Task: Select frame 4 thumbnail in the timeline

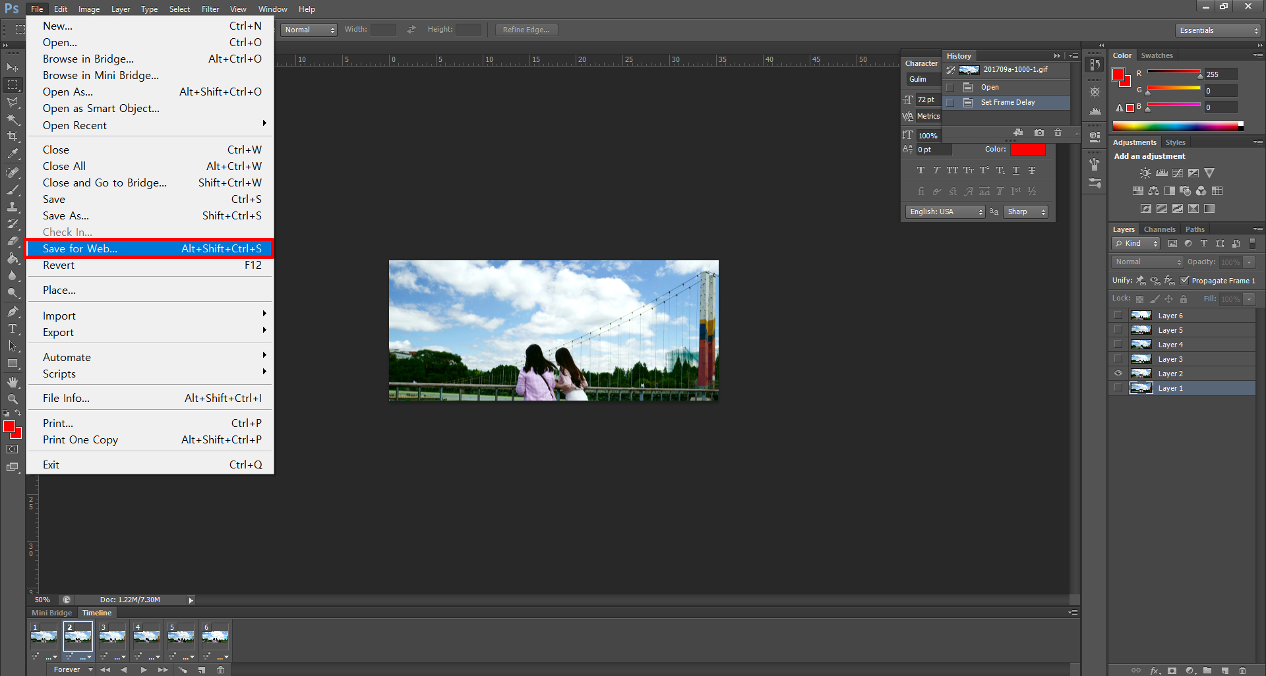Action: click(146, 636)
